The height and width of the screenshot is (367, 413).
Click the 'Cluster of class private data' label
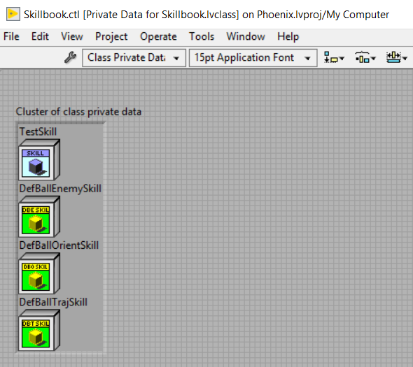point(78,112)
